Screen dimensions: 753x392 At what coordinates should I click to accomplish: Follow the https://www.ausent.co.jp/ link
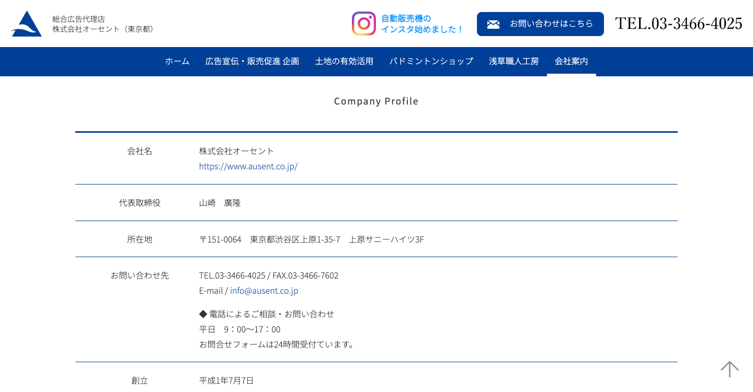248,166
